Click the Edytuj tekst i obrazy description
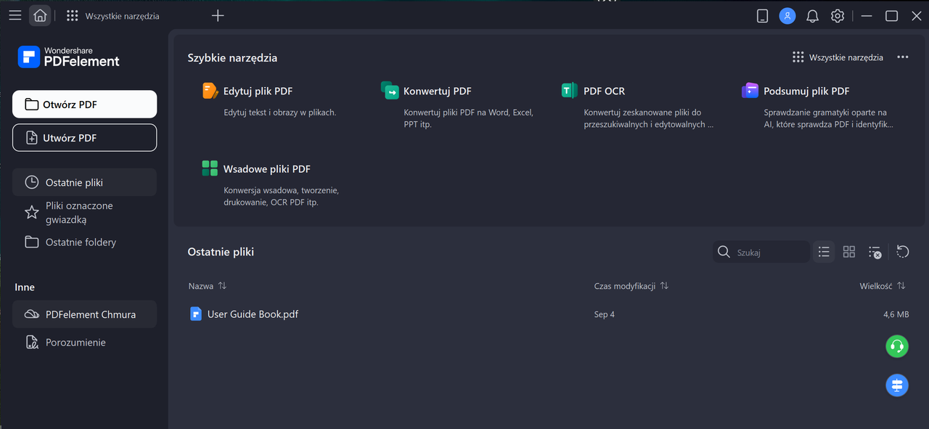The image size is (929, 429). [279, 113]
